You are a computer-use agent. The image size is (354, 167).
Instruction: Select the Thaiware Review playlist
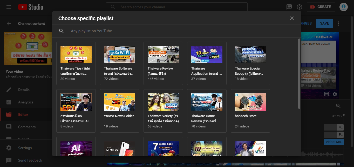(x=163, y=63)
